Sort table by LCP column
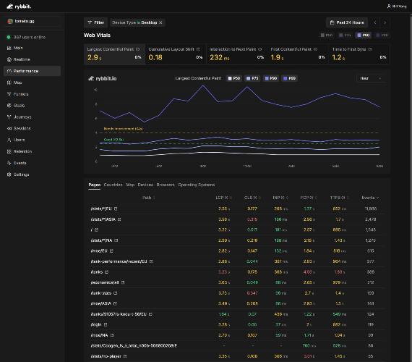 pos(224,198)
